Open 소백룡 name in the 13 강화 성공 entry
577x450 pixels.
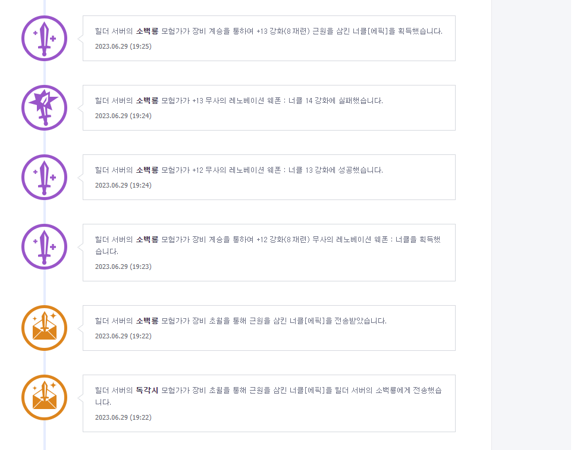click(147, 170)
